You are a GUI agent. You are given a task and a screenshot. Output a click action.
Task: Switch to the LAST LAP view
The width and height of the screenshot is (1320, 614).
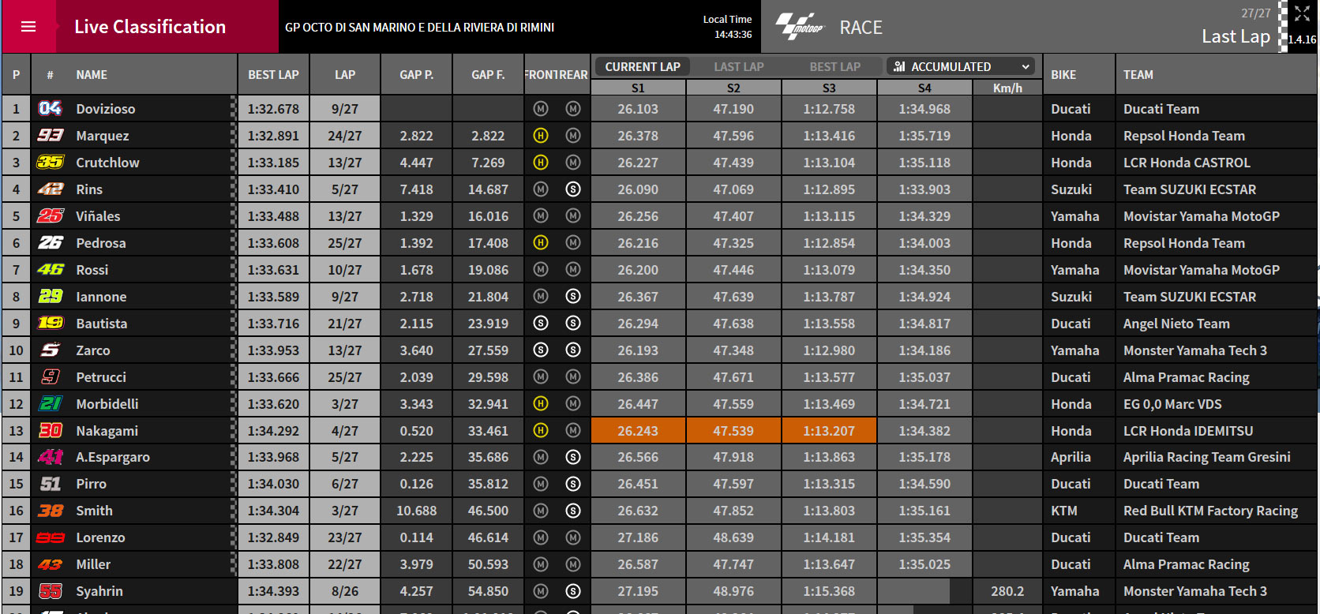739,66
